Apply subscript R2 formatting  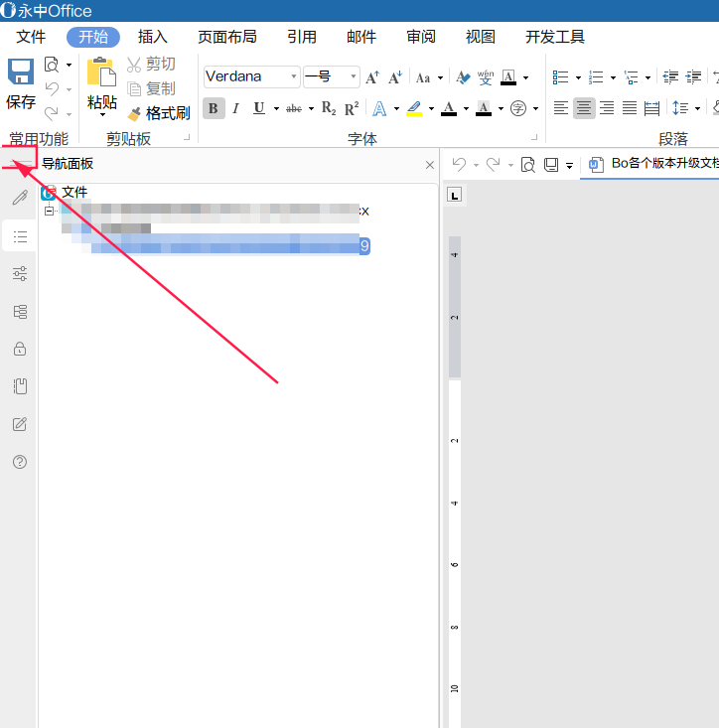coord(329,108)
